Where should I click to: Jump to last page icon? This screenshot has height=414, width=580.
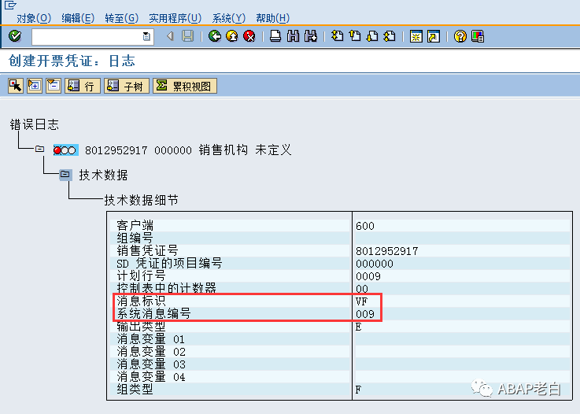(390, 36)
